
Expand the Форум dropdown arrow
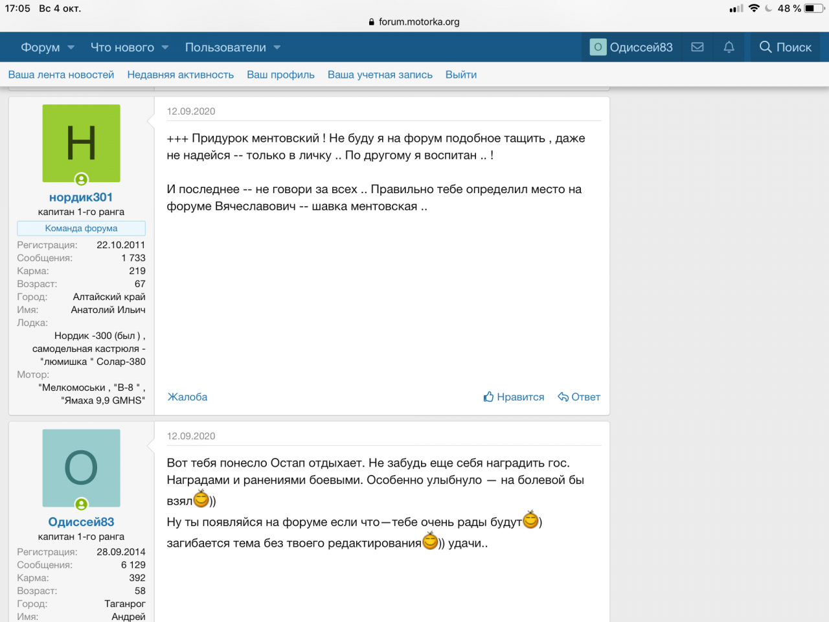(x=71, y=47)
